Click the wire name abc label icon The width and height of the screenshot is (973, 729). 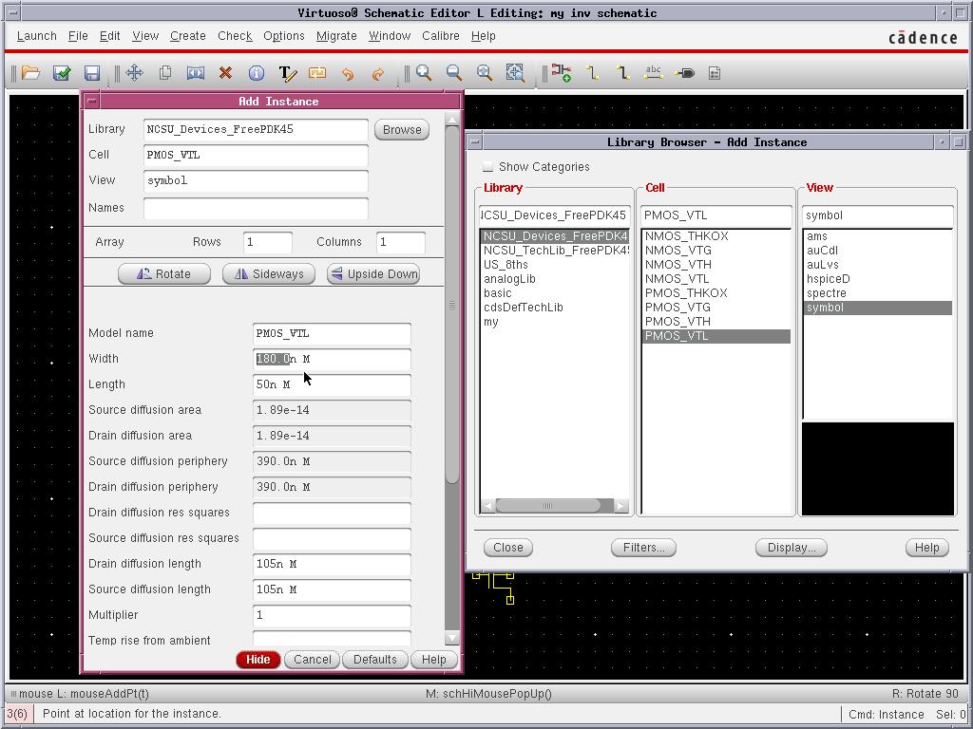pos(654,72)
